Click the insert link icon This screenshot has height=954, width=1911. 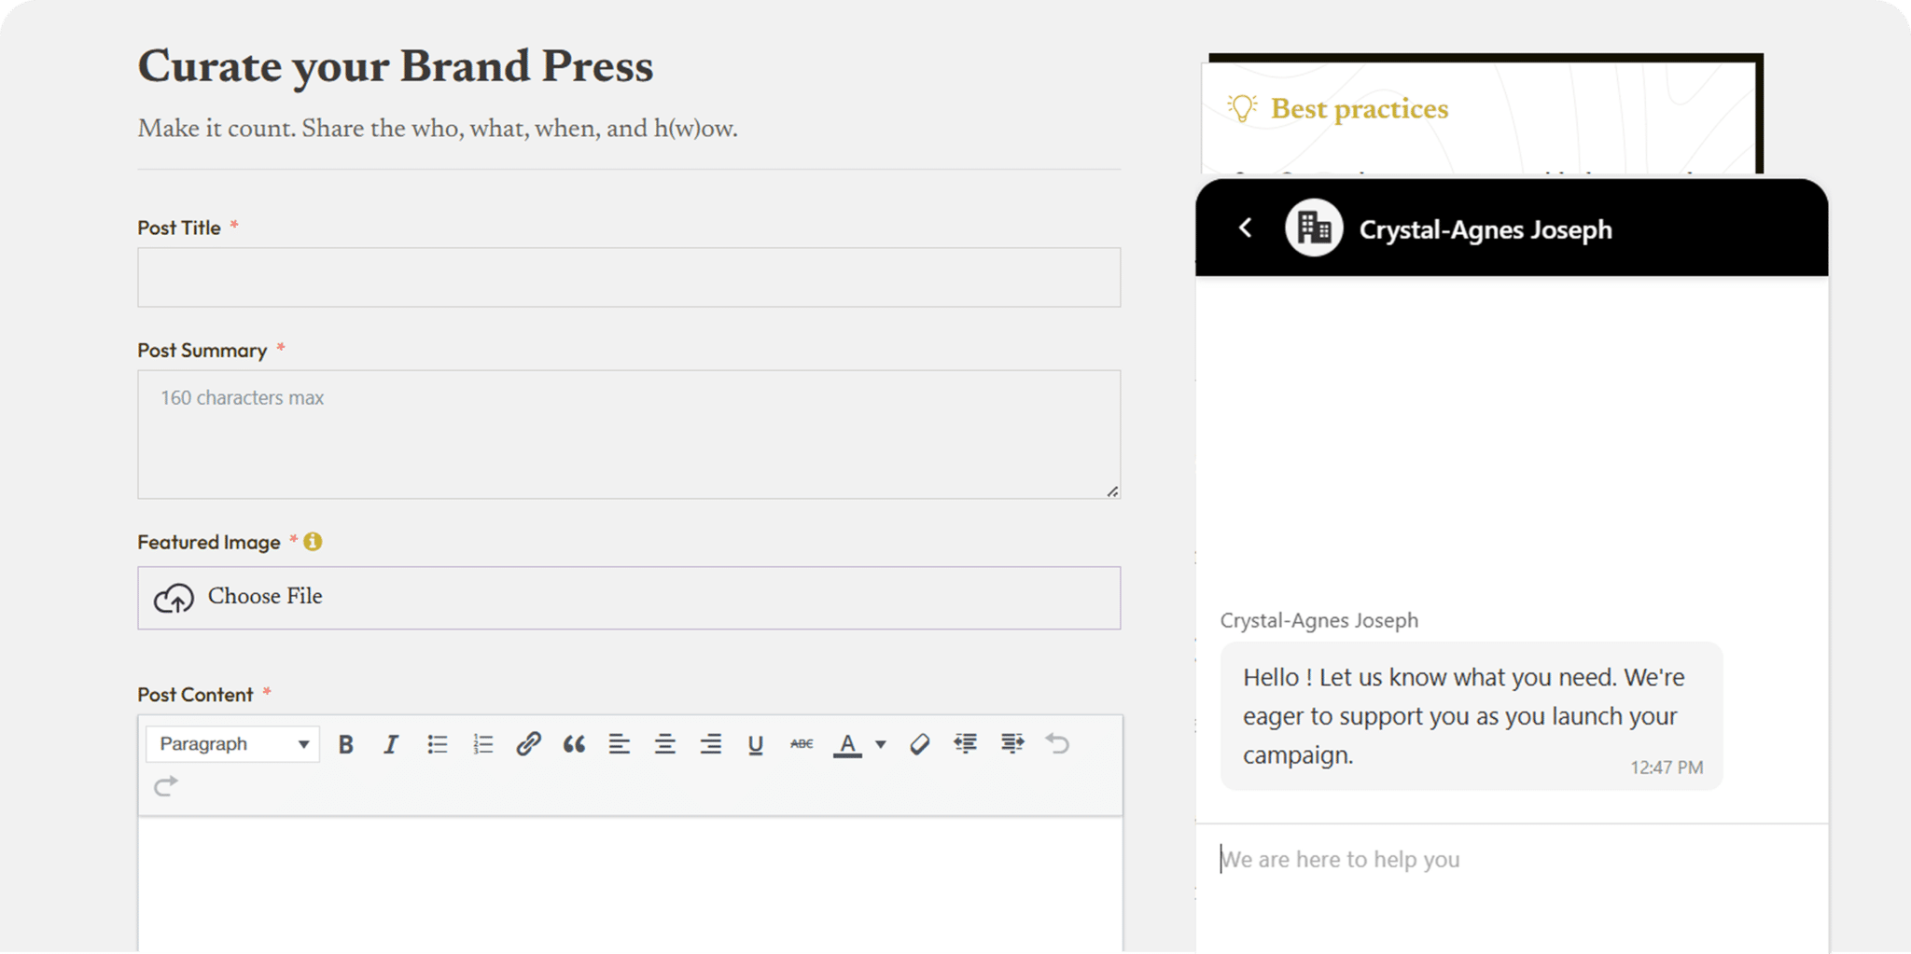click(x=528, y=744)
